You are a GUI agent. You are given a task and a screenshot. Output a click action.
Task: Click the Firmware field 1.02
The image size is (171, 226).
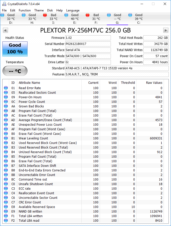point(88,38)
